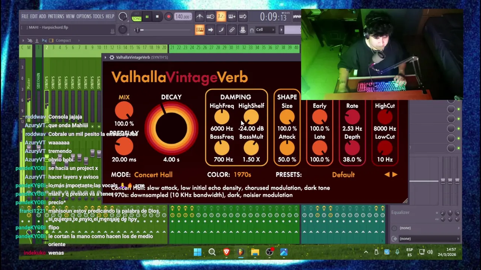Image resolution: width=481 pixels, height=270 pixels.
Task: Click the magnet snap icon beside Cell
Action: pos(252,30)
